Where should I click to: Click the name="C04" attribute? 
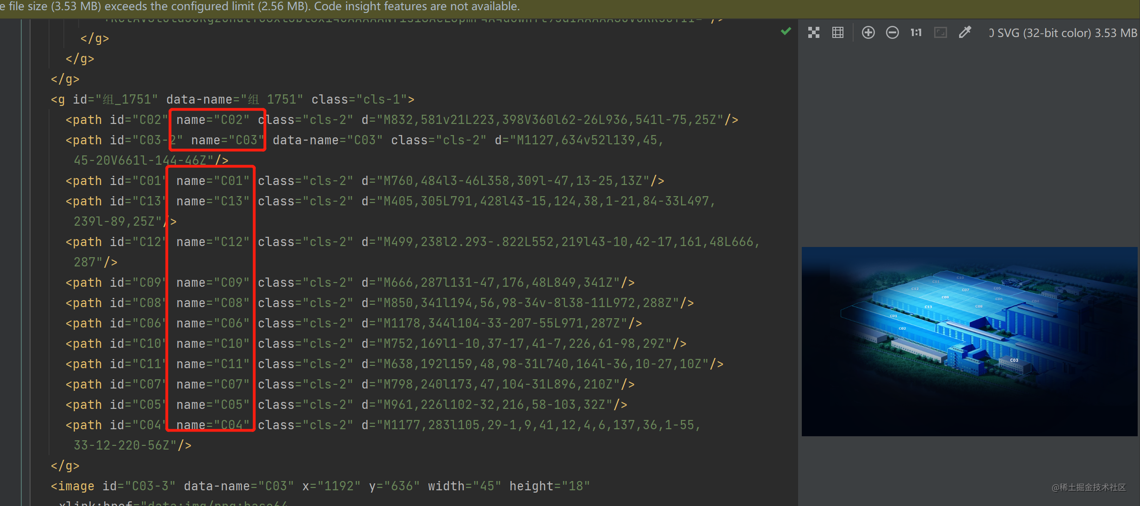point(213,425)
